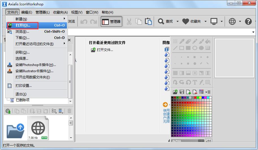Pick the bright red swatch in palette top row
Screen dimensions: 258x150
[195, 98]
